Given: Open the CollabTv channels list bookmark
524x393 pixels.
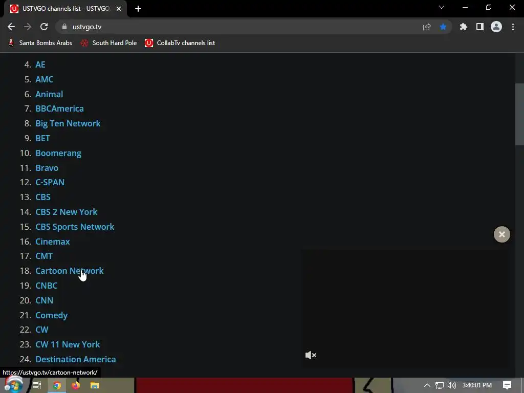Looking at the screenshot, I should 180,43.
